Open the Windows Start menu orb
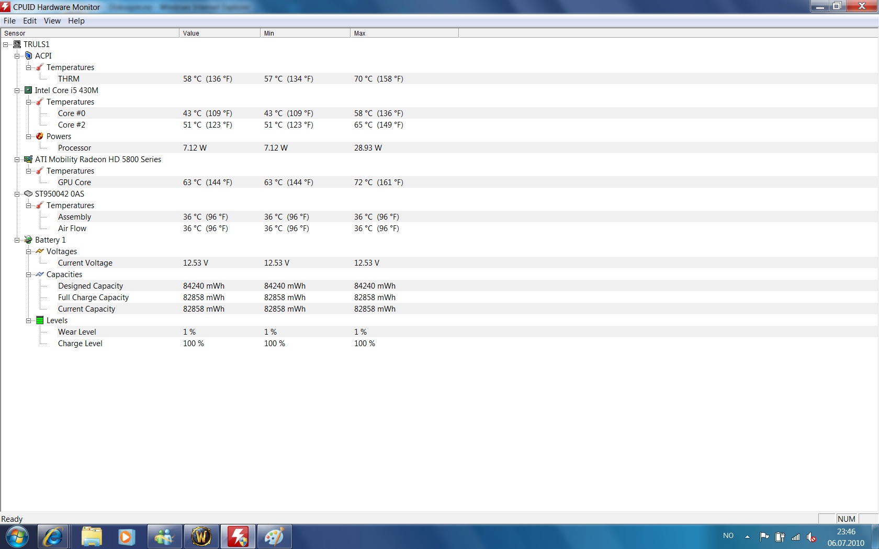This screenshot has height=549, width=879. point(17,537)
